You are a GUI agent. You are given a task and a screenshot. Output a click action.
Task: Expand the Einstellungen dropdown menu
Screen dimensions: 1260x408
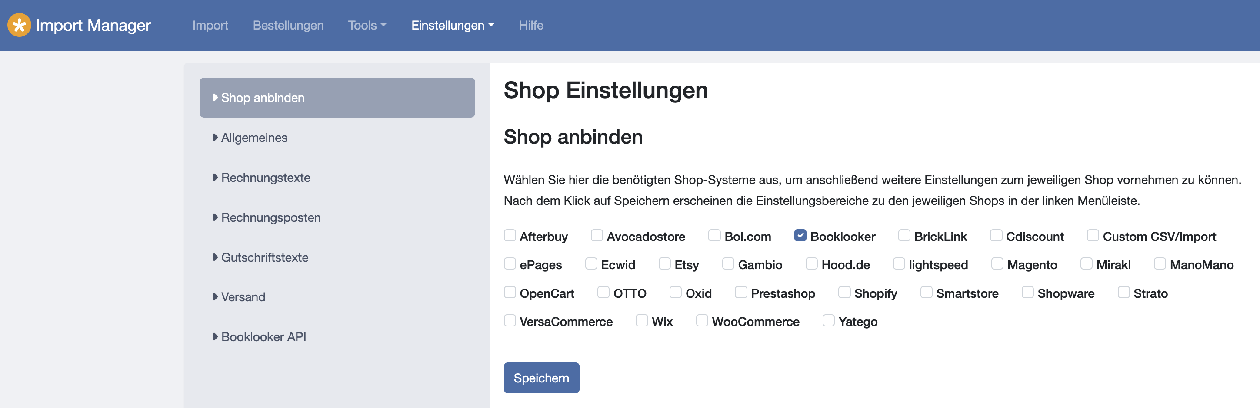[453, 25]
